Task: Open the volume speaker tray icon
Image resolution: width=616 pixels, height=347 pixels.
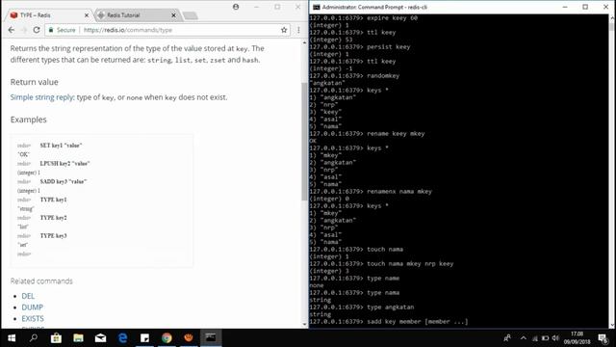Action: pos(555,338)
